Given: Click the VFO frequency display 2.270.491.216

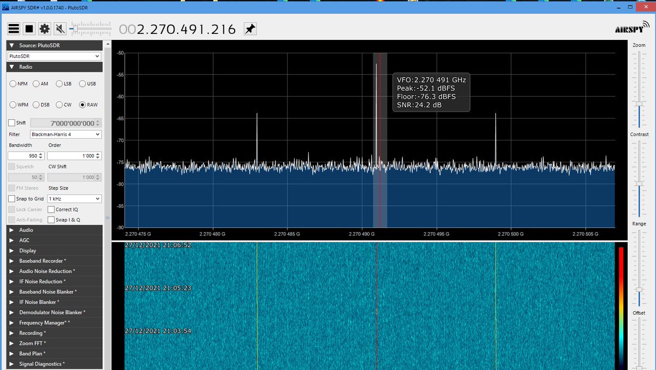Looking at the screenshot, I should point(178,30).
